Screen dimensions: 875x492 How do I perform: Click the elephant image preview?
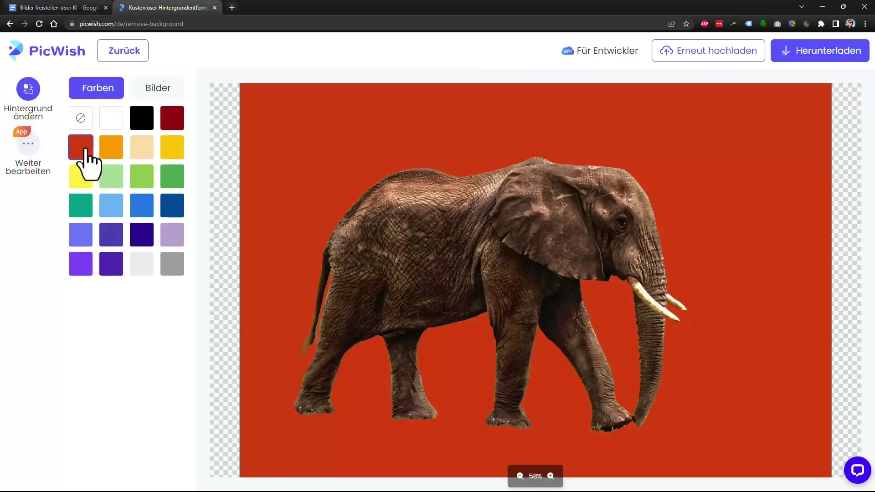point(535,280)
